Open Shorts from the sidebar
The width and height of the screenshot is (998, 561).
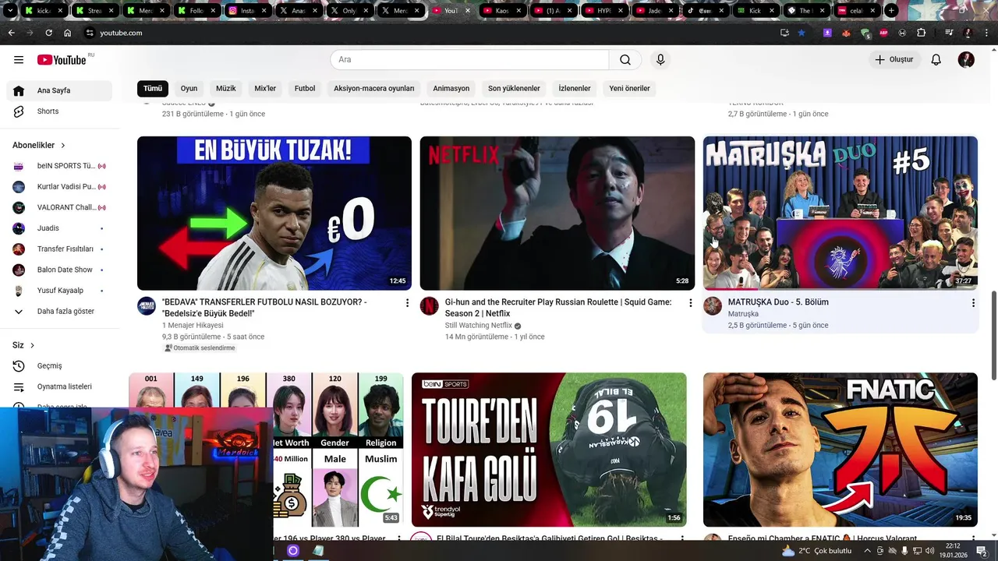click(59, 111)
